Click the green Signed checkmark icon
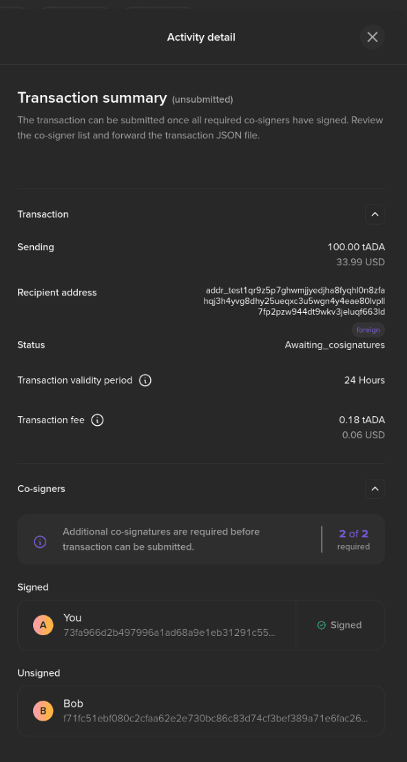The width and height of the screenshot is (407, 762). (321, 626)
